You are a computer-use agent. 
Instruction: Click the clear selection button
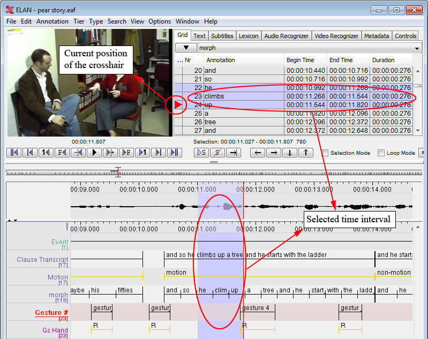[217, 153]
